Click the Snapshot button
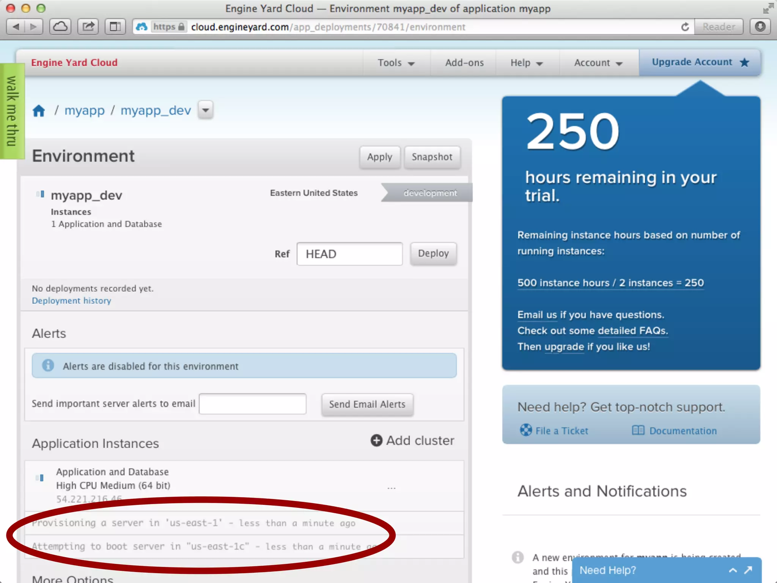This screenshot has height=583, width=777. [x=432, y=157]
